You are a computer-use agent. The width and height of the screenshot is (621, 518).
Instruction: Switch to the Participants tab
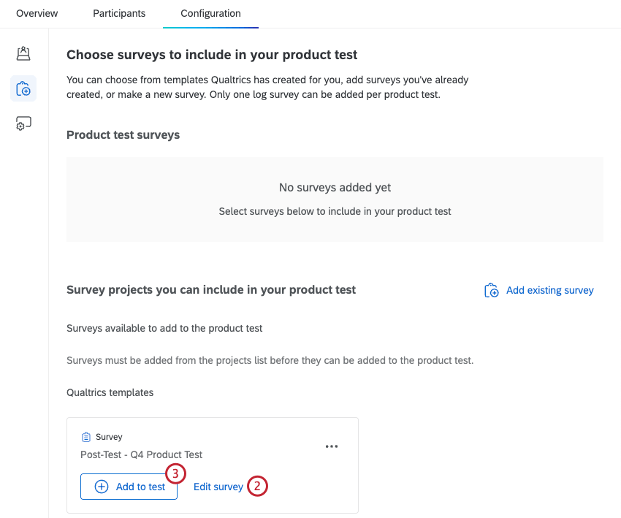point(118,13)
